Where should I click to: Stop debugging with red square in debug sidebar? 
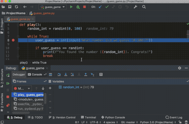tap(8, 97)
